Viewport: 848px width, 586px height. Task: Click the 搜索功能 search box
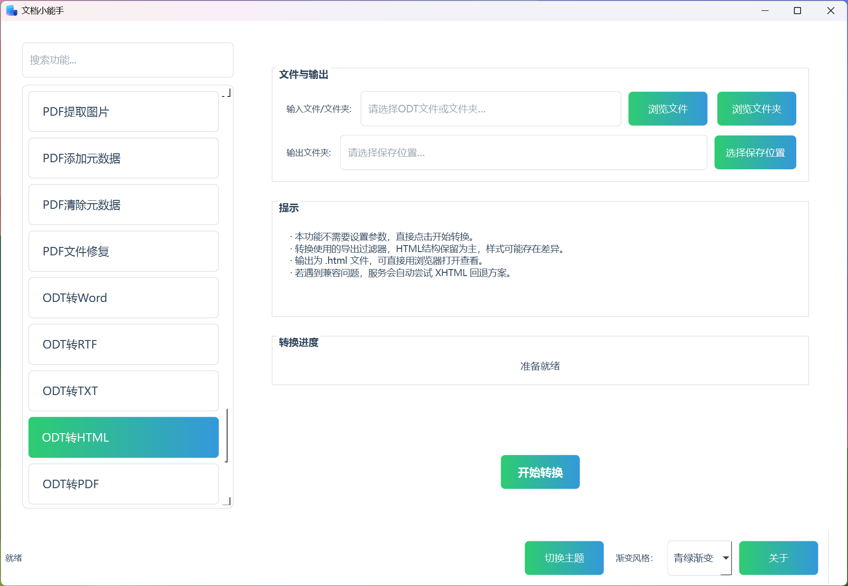(127, 60)
